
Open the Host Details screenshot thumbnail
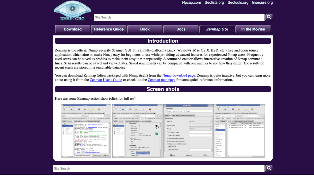click(137, 131)
